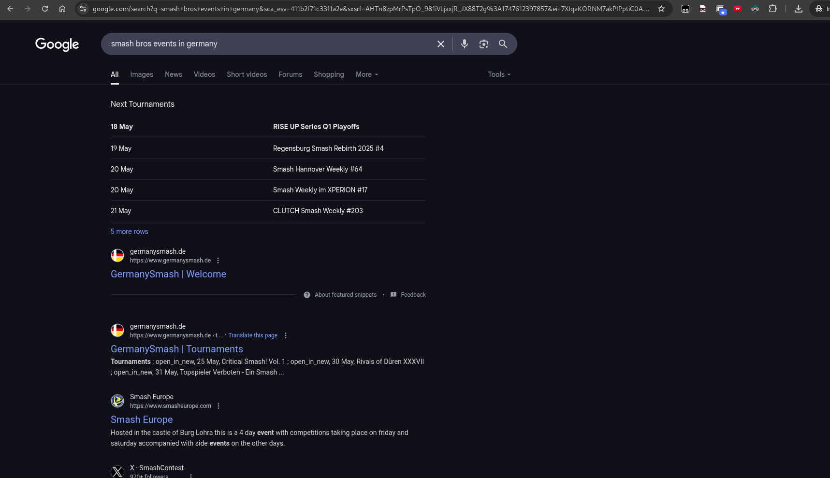Open the extensions puzzle icon
Viewport: 830px width, 478px height.
click(772, 9)
